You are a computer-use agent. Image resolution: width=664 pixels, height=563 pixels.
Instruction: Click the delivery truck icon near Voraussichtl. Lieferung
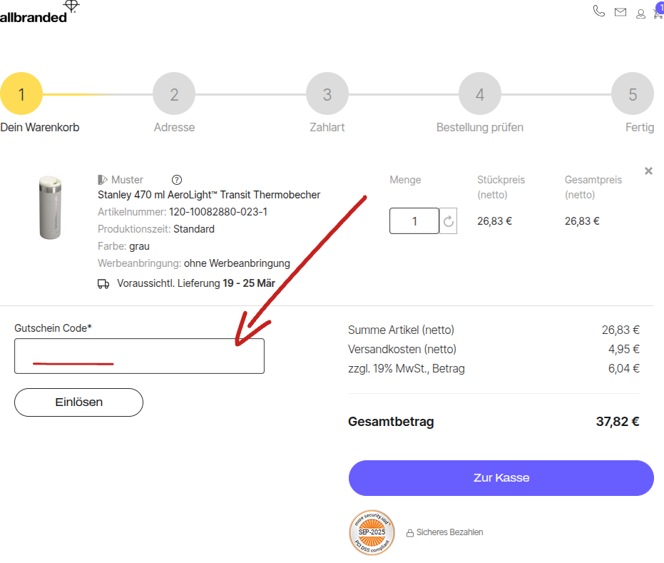[103, 283]
